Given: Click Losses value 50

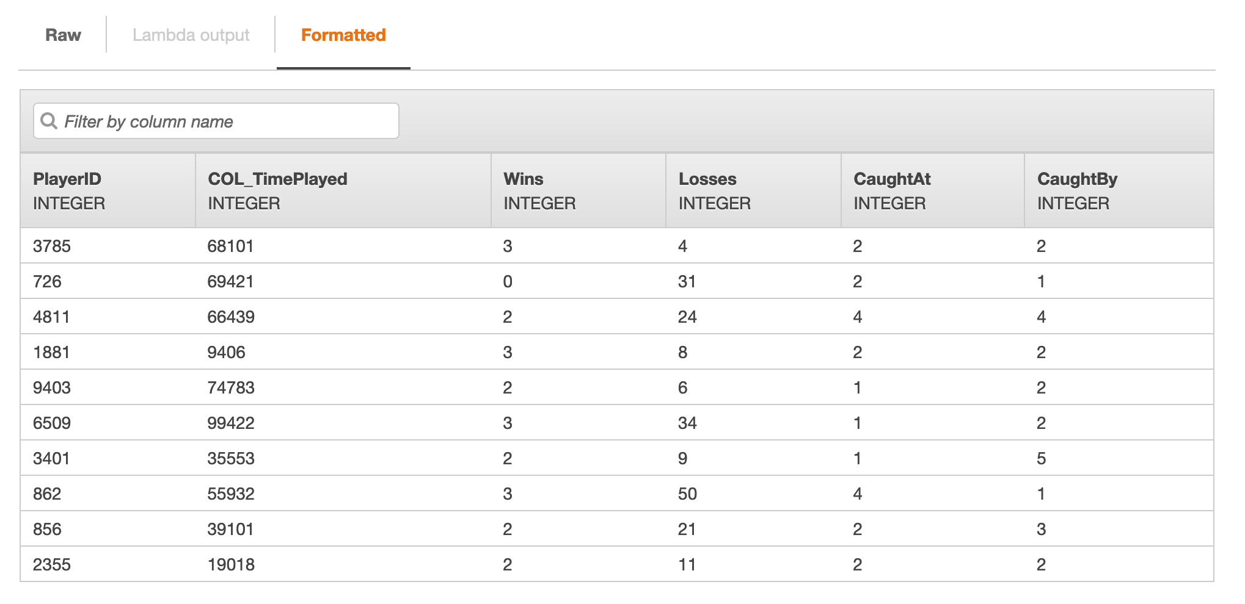Looking at the screenshot, I should [687, 494].
